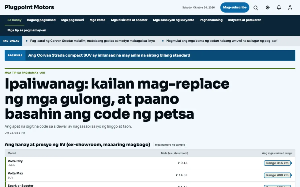Click the Range 315 km battery badge
Screen dimensions: 300x187
click(x=277, y=163)
